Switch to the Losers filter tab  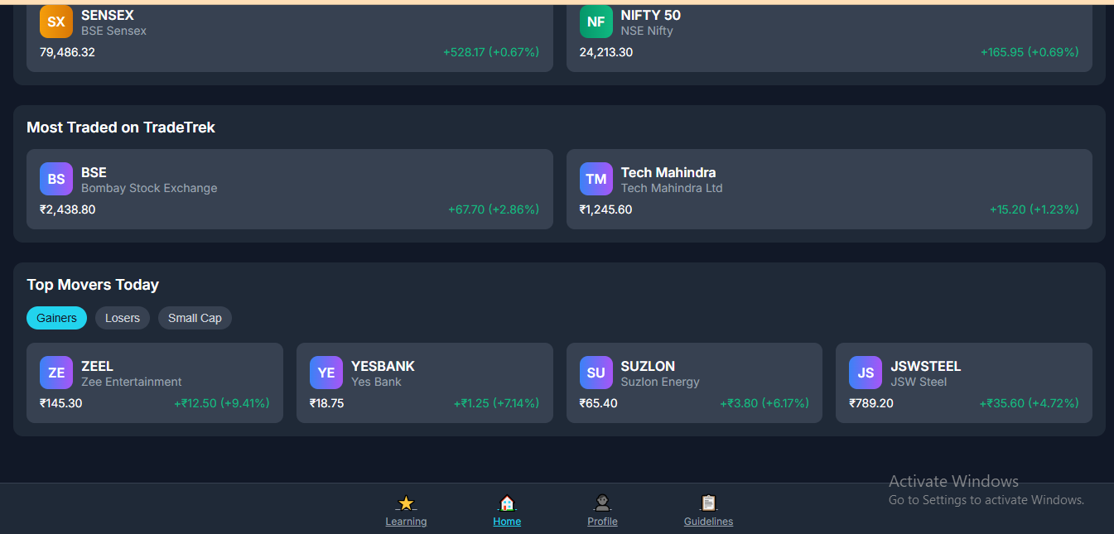[123, 318]
